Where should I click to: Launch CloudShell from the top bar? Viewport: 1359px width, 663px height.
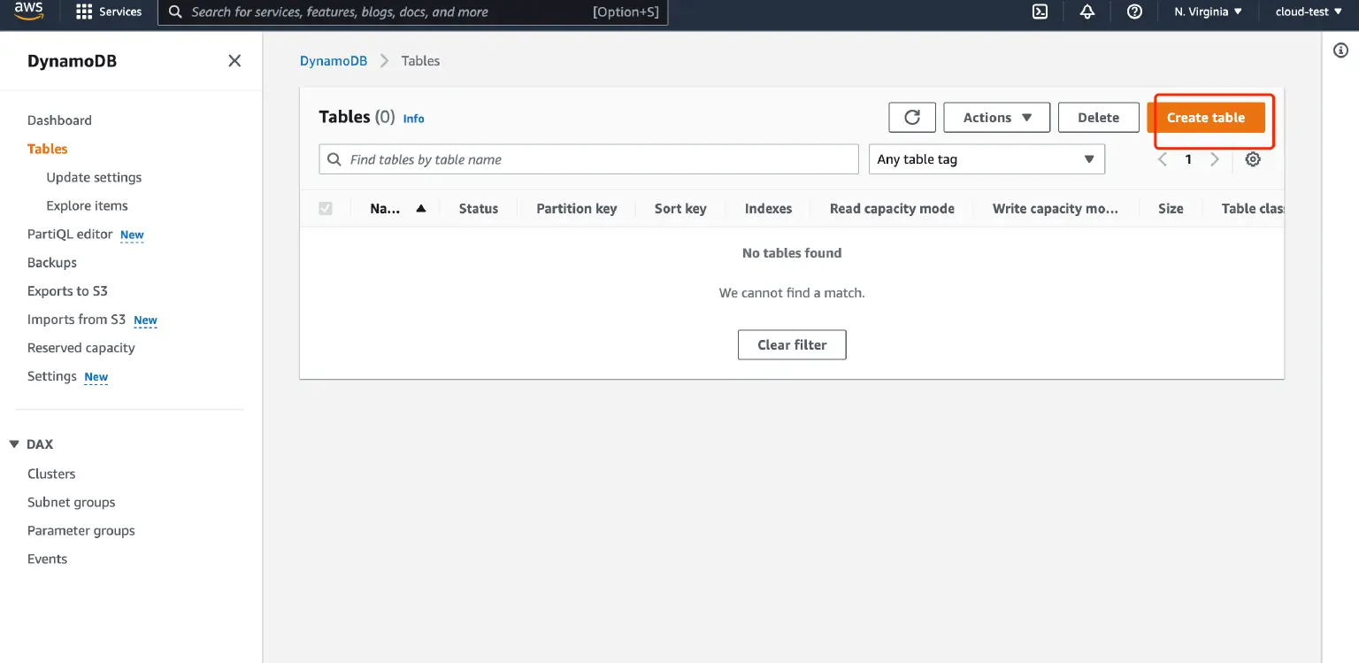(1040, 12)
